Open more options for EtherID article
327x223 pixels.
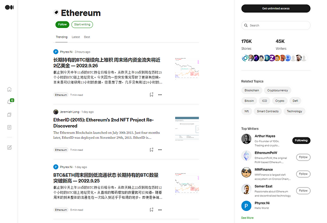click(x=160, y=149)
